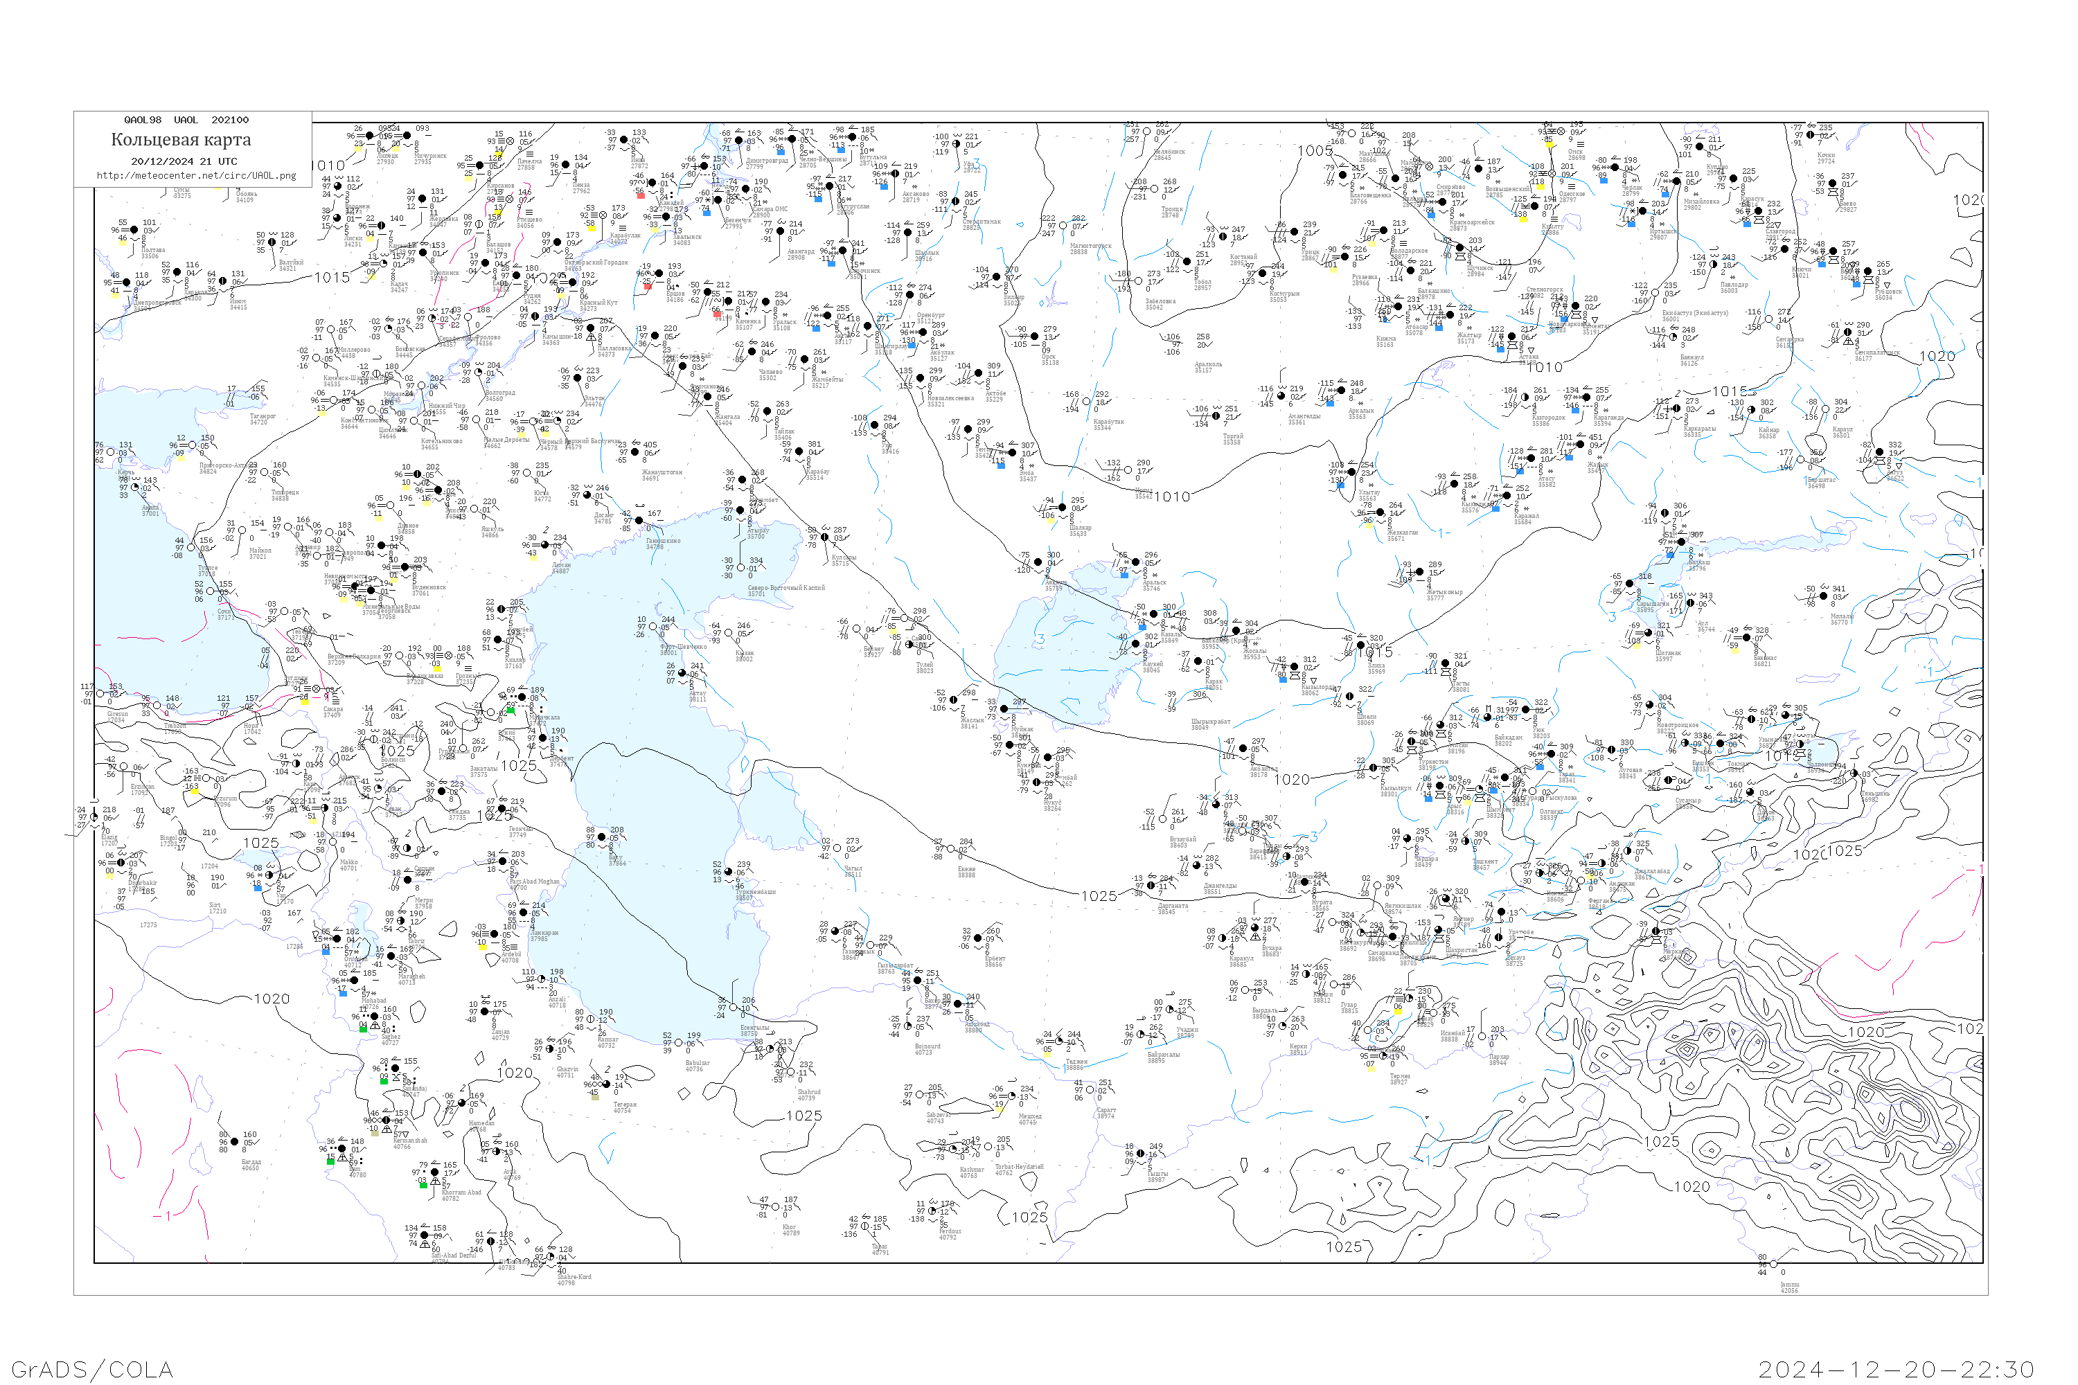The width and height of the screenshot is (2078, 1385).
Task: Click the Jammu 42056 station circle
Action: coord(1773,1264)
